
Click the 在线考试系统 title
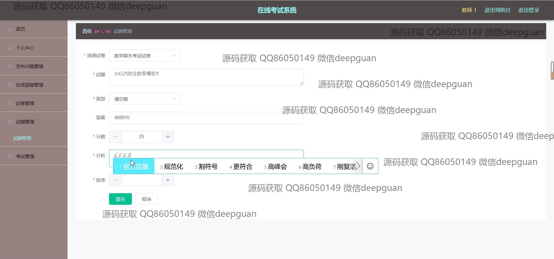click(277, 10)
